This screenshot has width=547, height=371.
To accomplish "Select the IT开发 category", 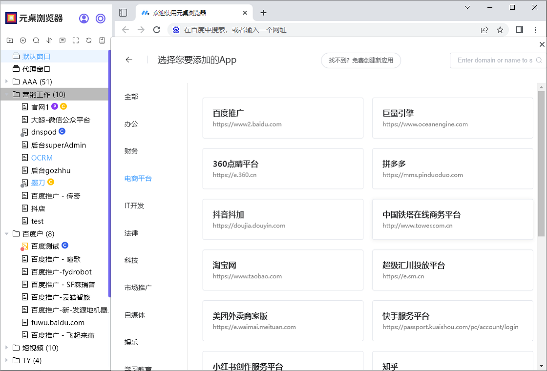I will point(134,206).
